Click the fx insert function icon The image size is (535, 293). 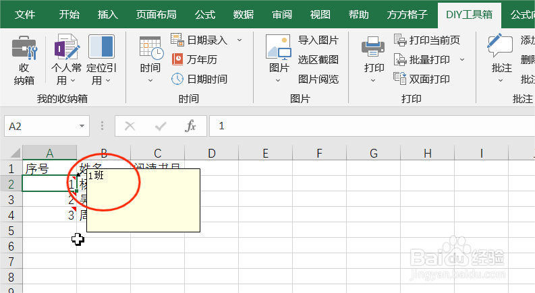(190, 126)
